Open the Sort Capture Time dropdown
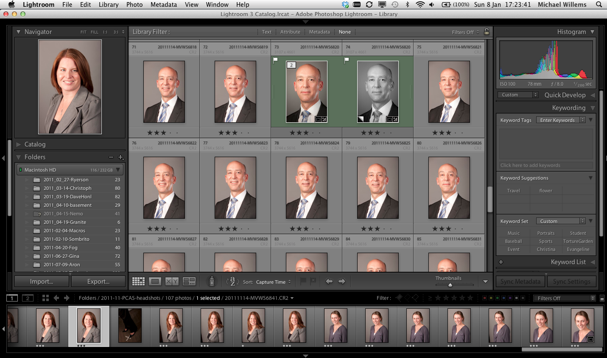This screenshot has height=358, width=607. (273, 282)
